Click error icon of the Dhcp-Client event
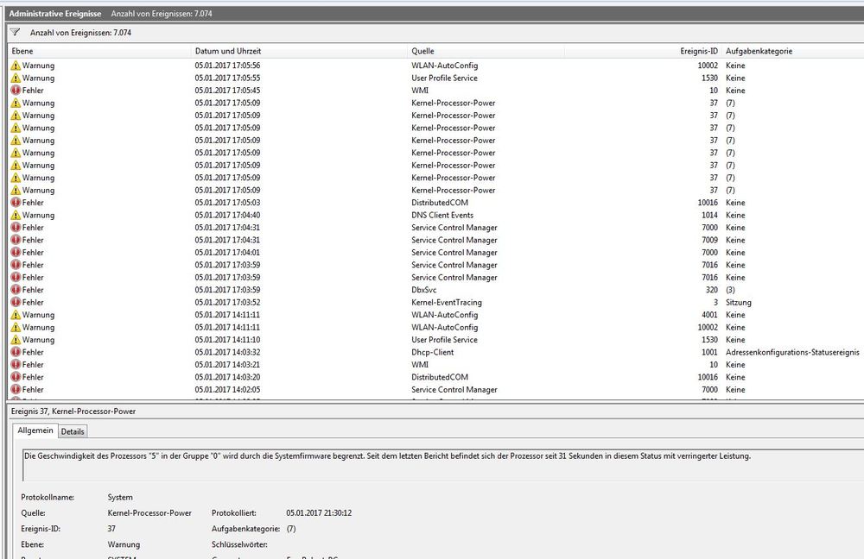Screen dimensions: 864x559 [x=15, y=352]
